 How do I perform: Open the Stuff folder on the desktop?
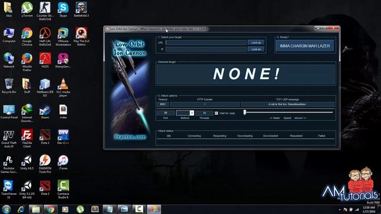pos(27,86)
